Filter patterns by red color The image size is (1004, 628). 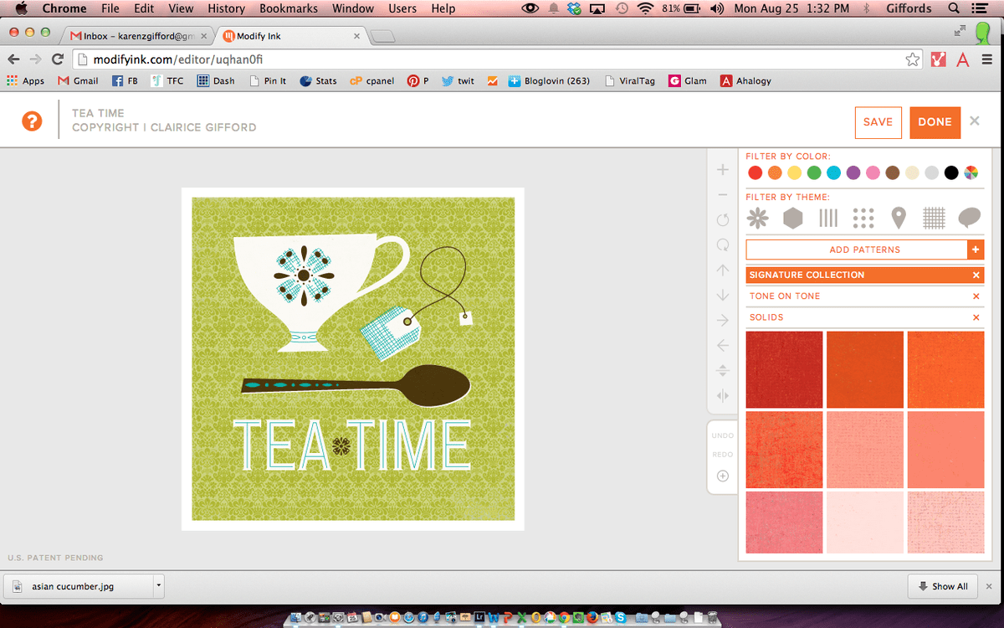[755, 173]
